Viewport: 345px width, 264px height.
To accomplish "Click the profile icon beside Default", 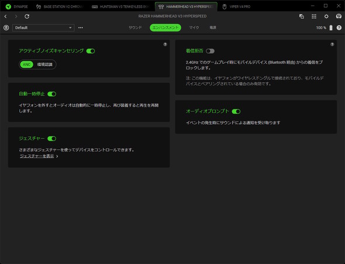I will (6, 27).
